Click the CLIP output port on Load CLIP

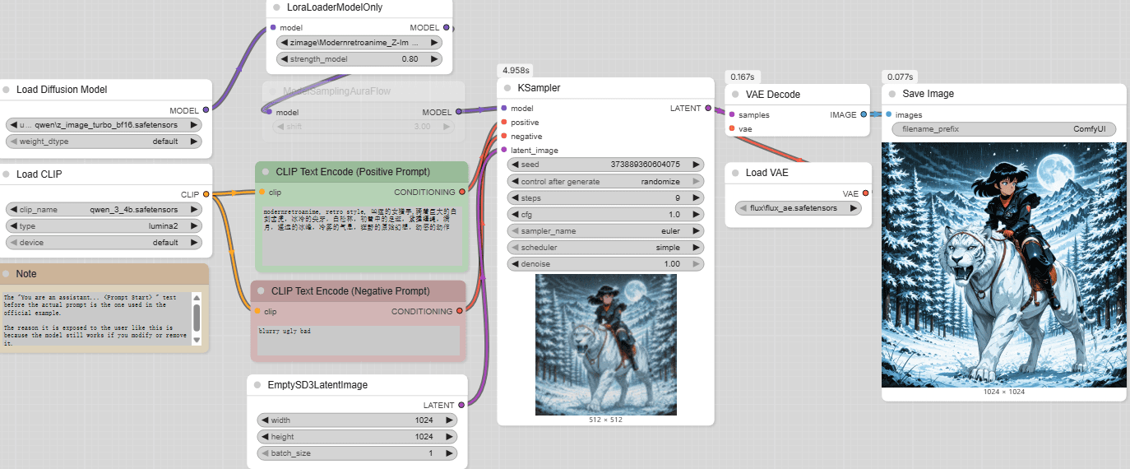206,194
